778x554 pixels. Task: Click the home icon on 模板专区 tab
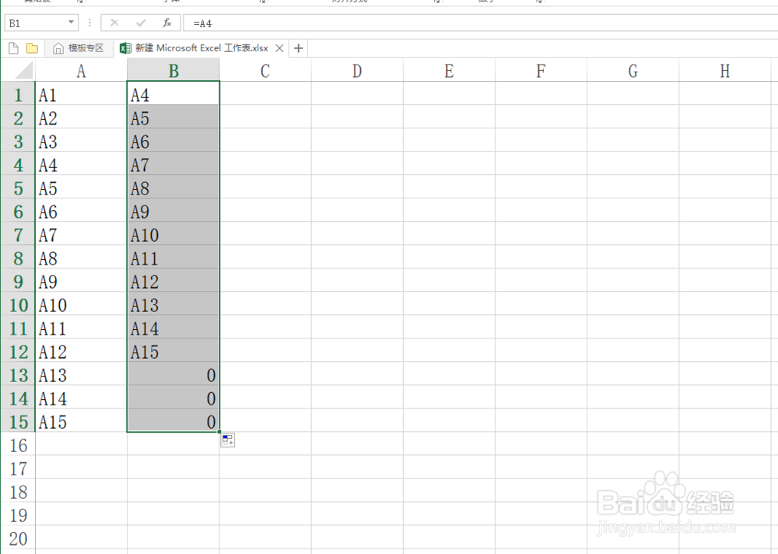(58, 48)
